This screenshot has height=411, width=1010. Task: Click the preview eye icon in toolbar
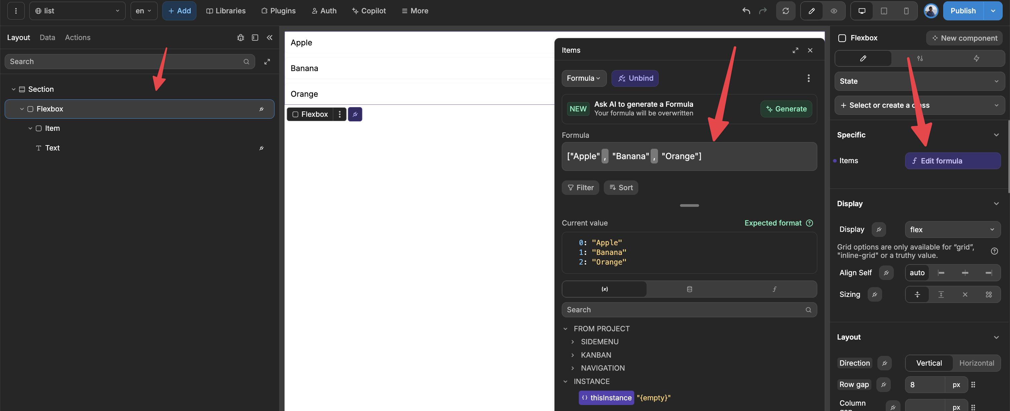click(834, 10)
